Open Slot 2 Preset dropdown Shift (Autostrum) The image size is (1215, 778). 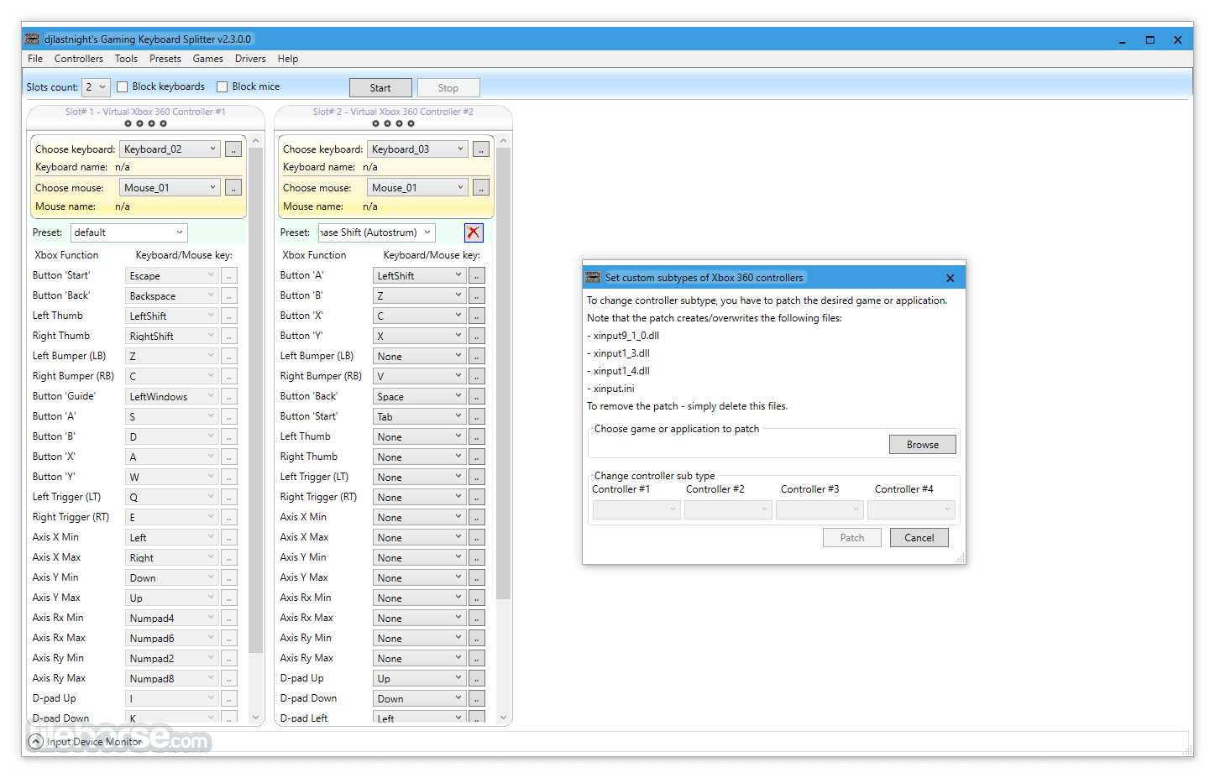point(376,232)
